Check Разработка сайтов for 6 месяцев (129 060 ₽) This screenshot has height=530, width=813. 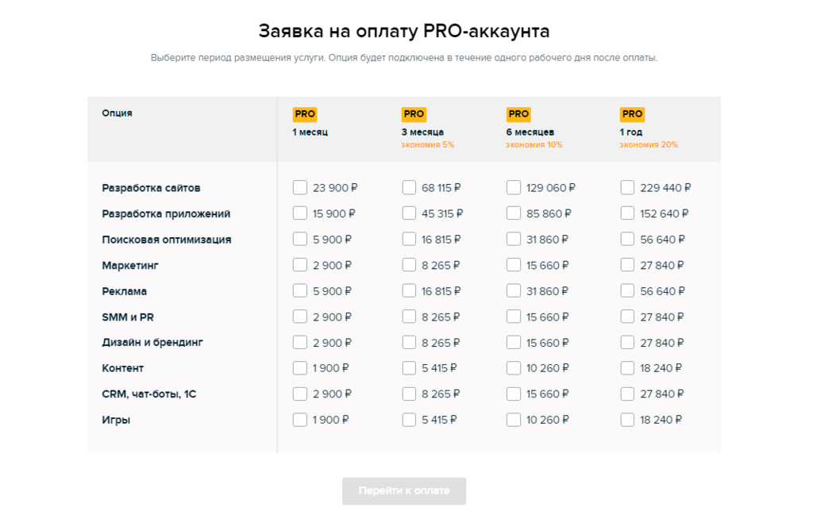[x=514, y=187]
